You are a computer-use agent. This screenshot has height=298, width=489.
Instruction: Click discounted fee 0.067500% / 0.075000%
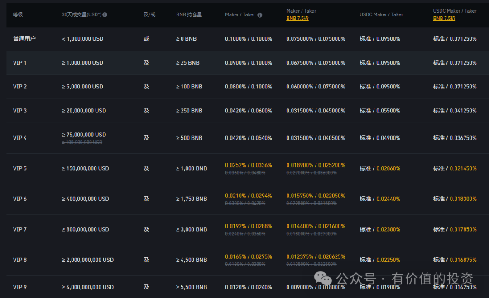point(316,63)
